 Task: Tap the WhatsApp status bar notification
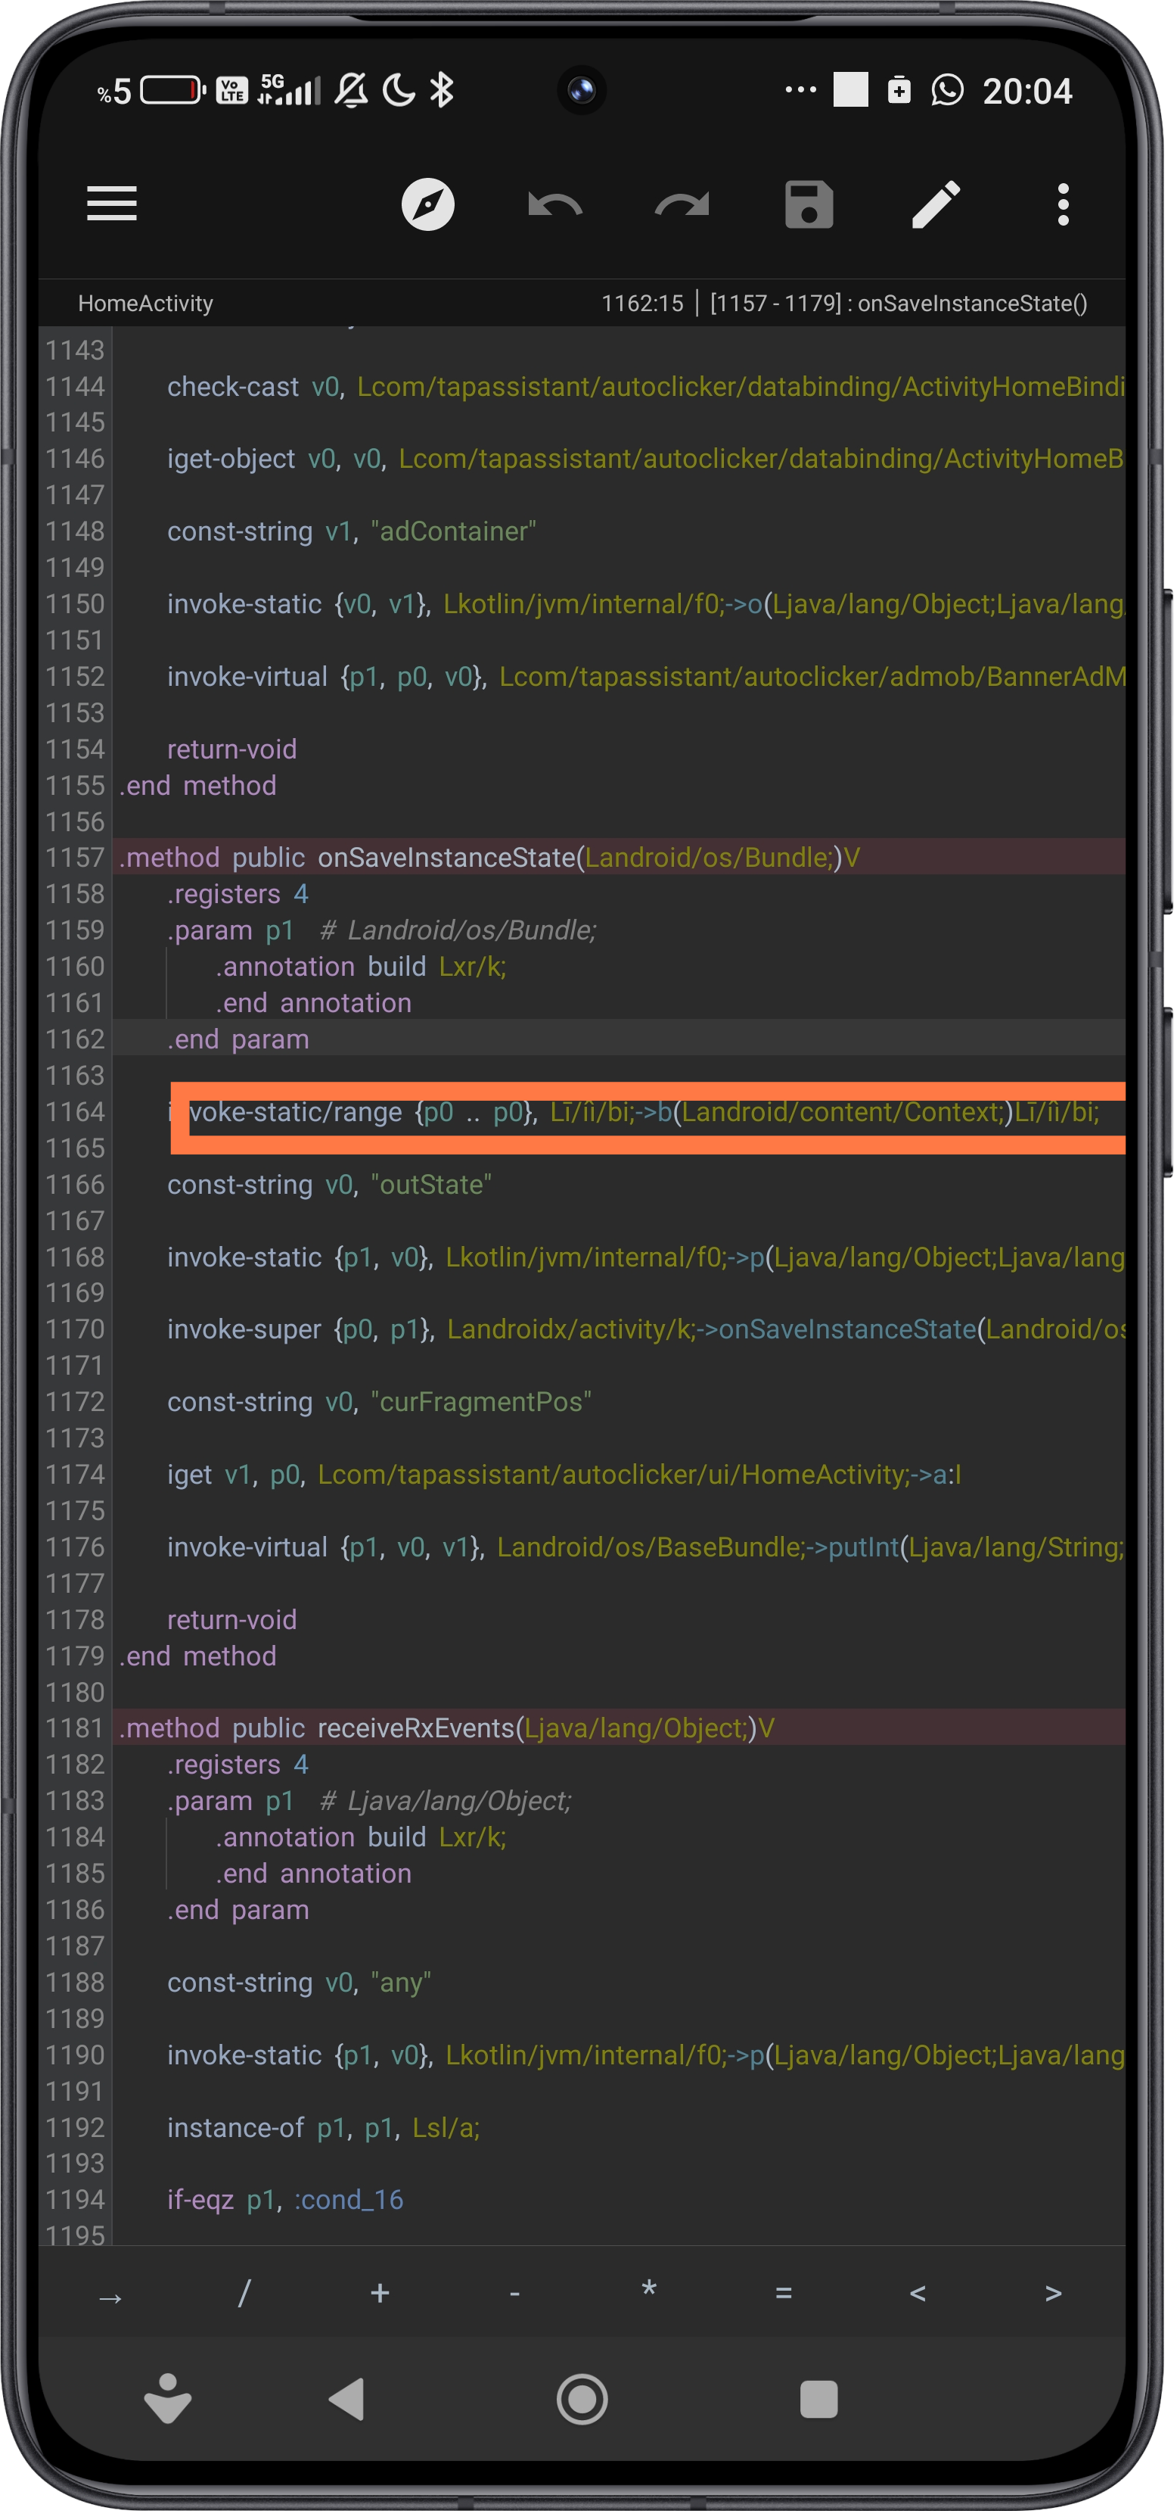pos(947,91)
